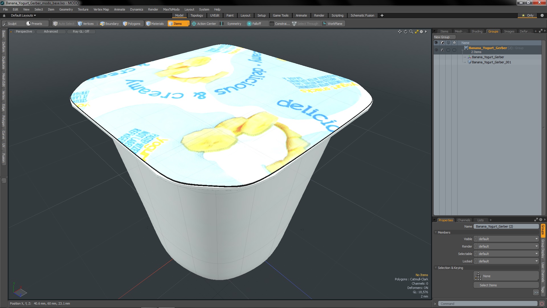Open the Render default dropdown
Screen dimensions: 547x308
point(508,246)
